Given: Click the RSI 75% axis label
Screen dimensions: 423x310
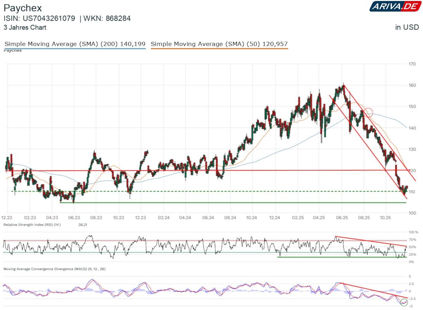Looking at the screenshot, I should (413, 240).
